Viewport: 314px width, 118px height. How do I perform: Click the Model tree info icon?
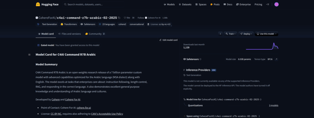click(261, 99)
